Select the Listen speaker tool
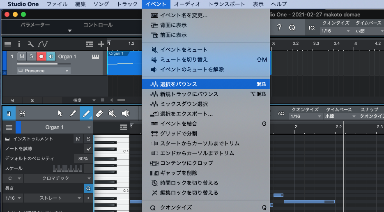The height and width of the screenshot is (212, 384). click(125, 113)
